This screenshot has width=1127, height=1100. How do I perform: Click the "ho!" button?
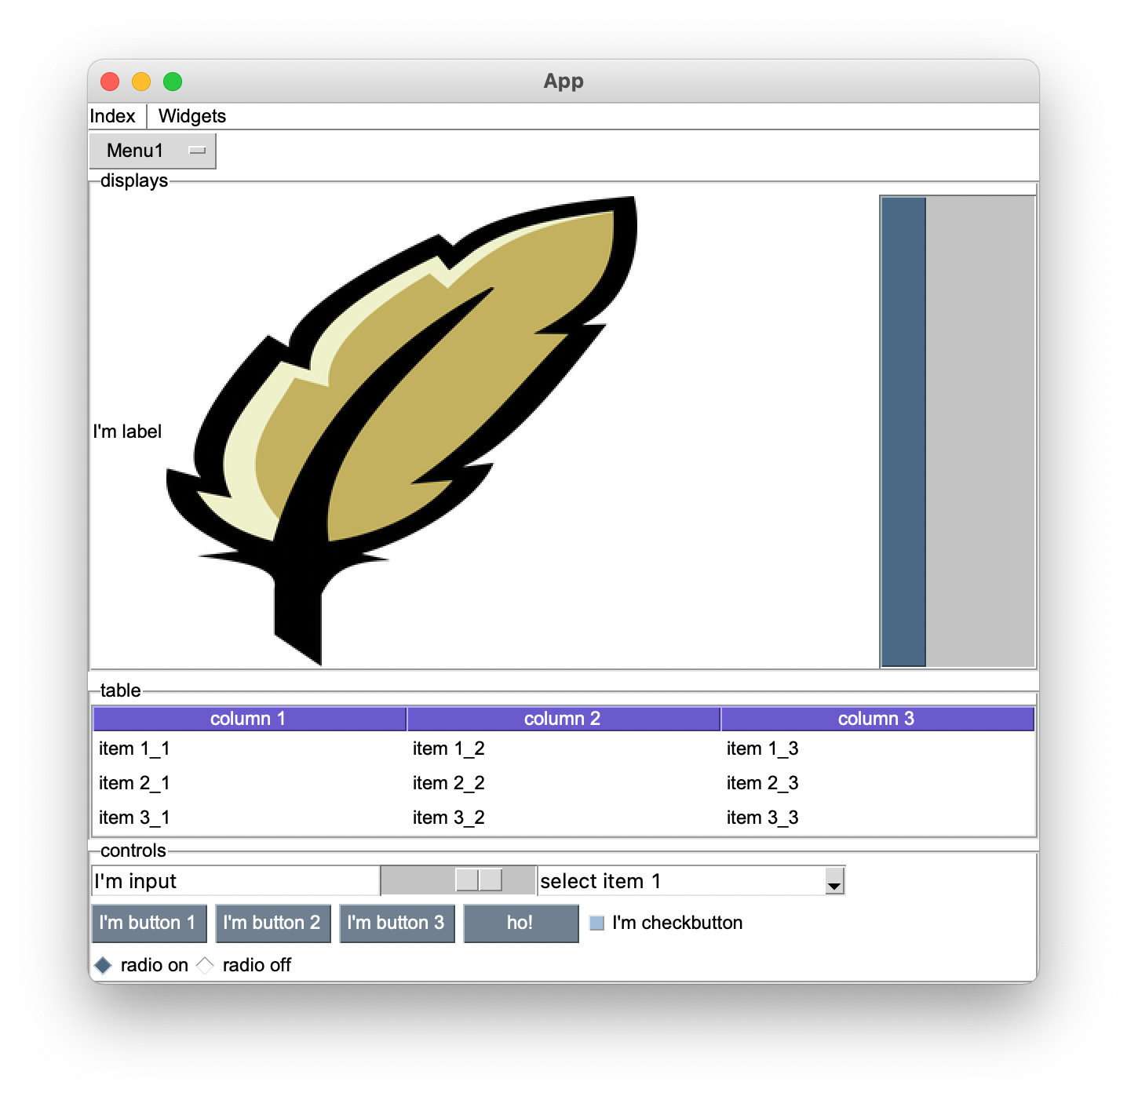click(521, 923)
